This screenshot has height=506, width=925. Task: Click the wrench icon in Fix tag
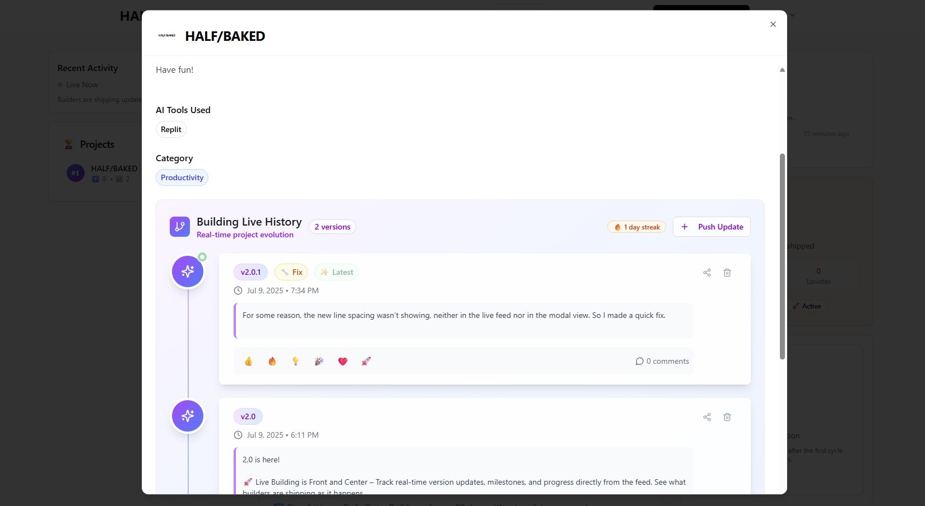tap(285, 272)
